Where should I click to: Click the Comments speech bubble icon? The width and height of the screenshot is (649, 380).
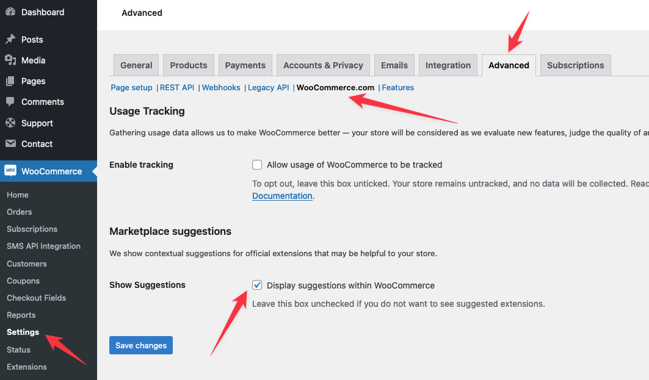pos(10,102)
